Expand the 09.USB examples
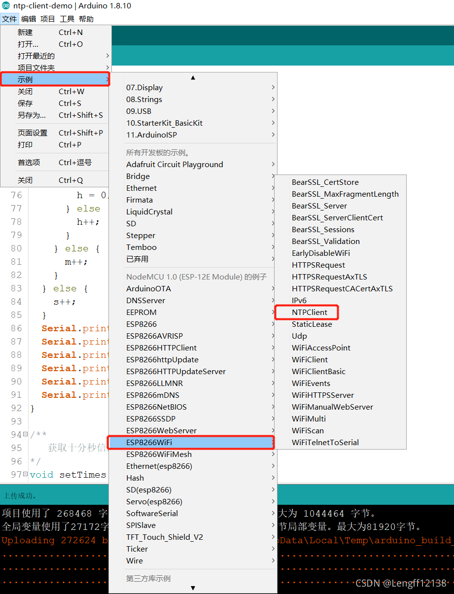This screenshot has width=454, height=594. (193, 111)
